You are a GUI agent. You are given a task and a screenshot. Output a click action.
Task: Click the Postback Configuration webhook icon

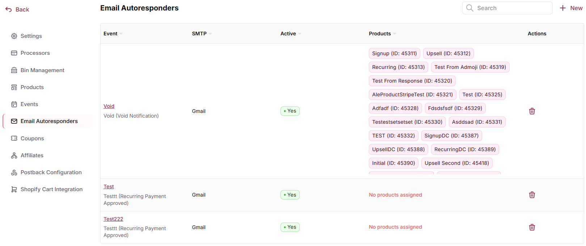(14, 172)
